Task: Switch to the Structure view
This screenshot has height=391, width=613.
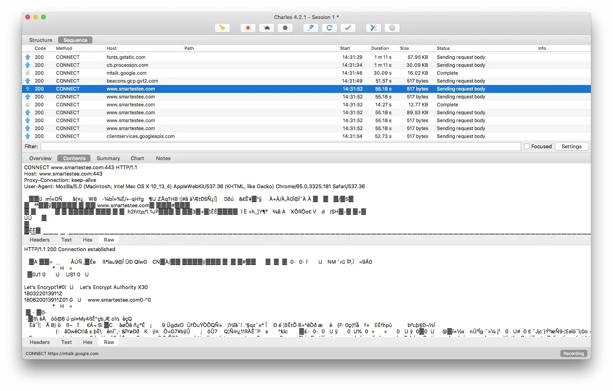Action: pos(41,40)
